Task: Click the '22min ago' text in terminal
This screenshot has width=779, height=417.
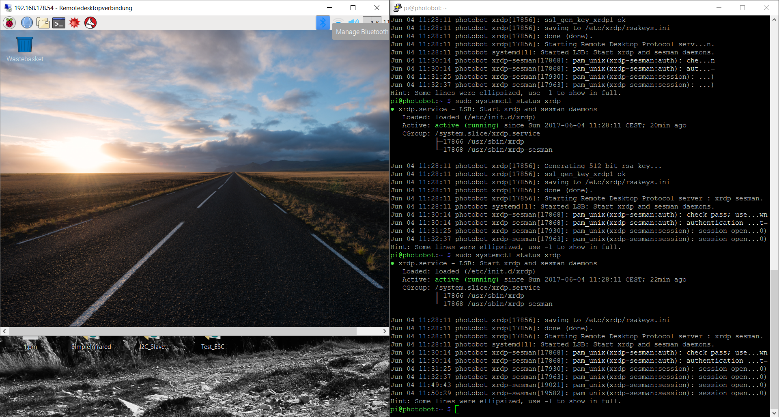Action: pyautogui.click(x=668, y=279)
